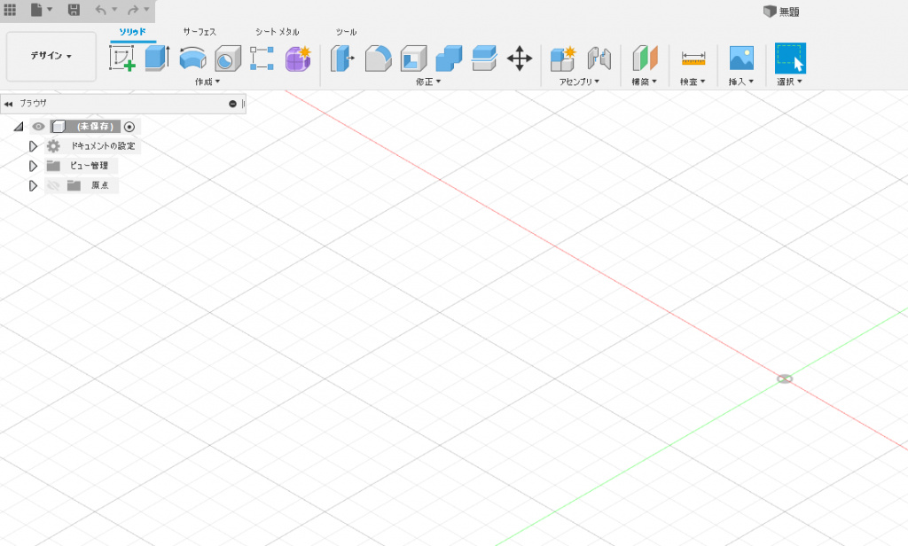The width and height of the screenshot is (908, 546).
Task: Open the 作成 dropdown menu
Action: 207,82
